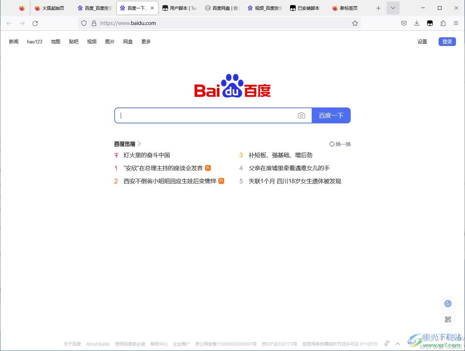Viewport: 465px width, 351px height.
Task: Open 图片 link
Action: pos(110,42)
